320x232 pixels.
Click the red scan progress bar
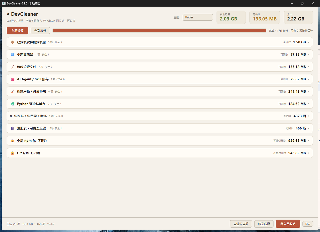click(159, 30)
